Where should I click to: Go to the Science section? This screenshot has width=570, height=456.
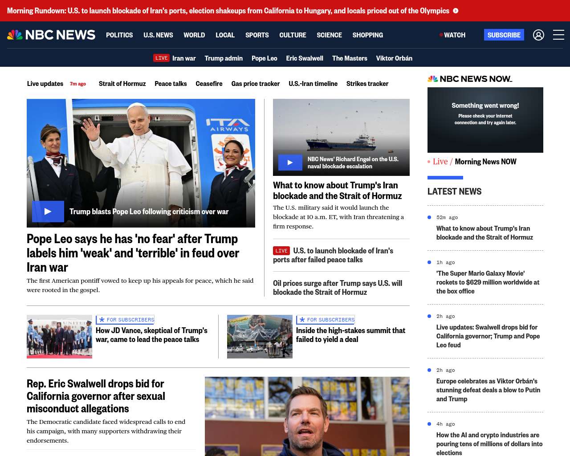[329, 35]
